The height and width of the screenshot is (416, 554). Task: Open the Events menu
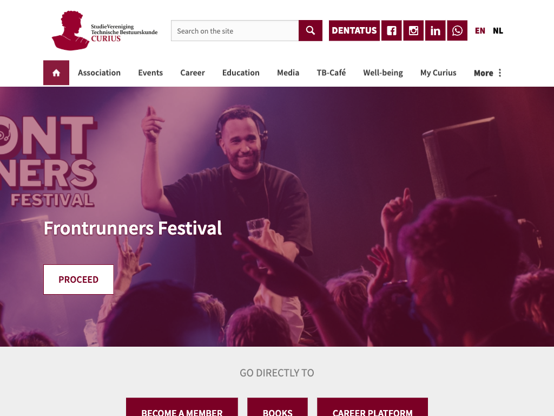coord(150,73)
